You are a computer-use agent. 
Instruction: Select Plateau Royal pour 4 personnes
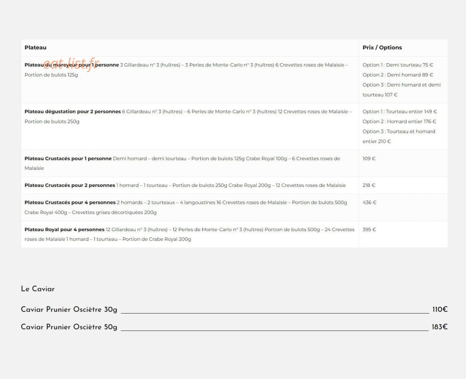pos(65,230)
